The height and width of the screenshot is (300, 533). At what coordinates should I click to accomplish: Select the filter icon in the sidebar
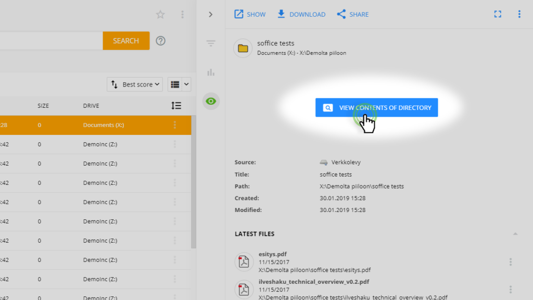point(210,43)
